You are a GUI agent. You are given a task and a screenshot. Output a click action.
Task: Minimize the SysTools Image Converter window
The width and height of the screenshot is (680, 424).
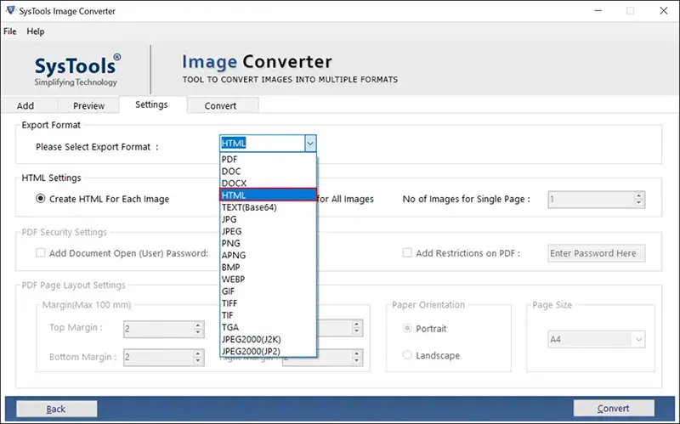click(598, 11)
